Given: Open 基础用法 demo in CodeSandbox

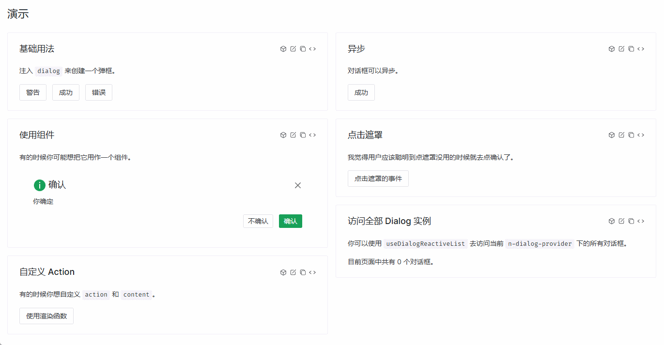Looking at the screenshot, I should [283, 49].
